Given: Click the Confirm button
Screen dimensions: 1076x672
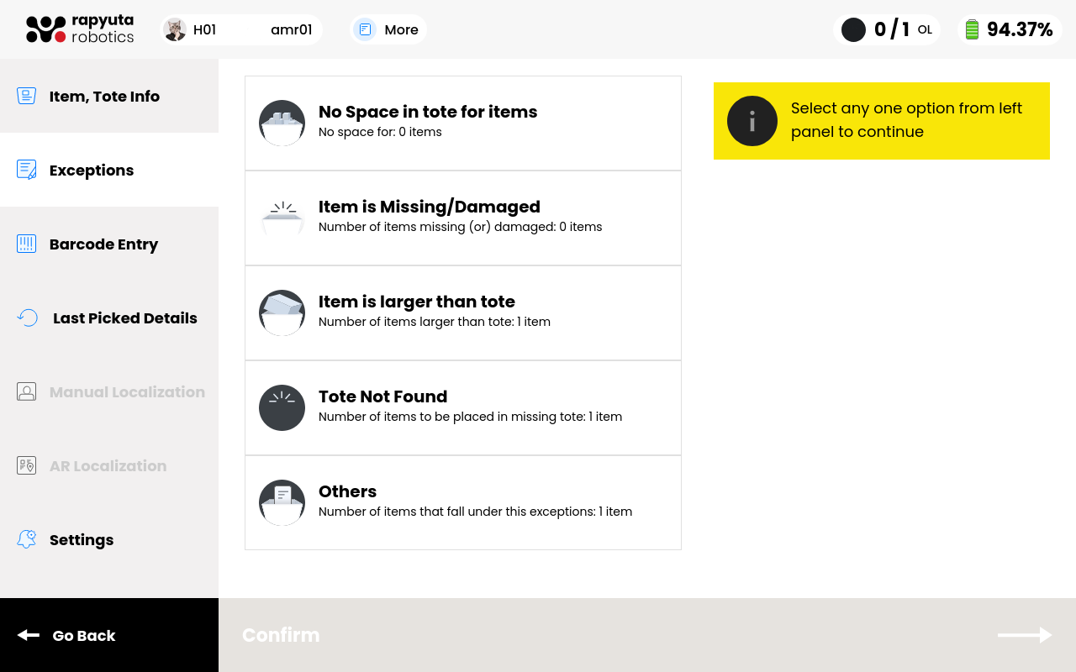Looking at the screenshot, I should point(647,635).
